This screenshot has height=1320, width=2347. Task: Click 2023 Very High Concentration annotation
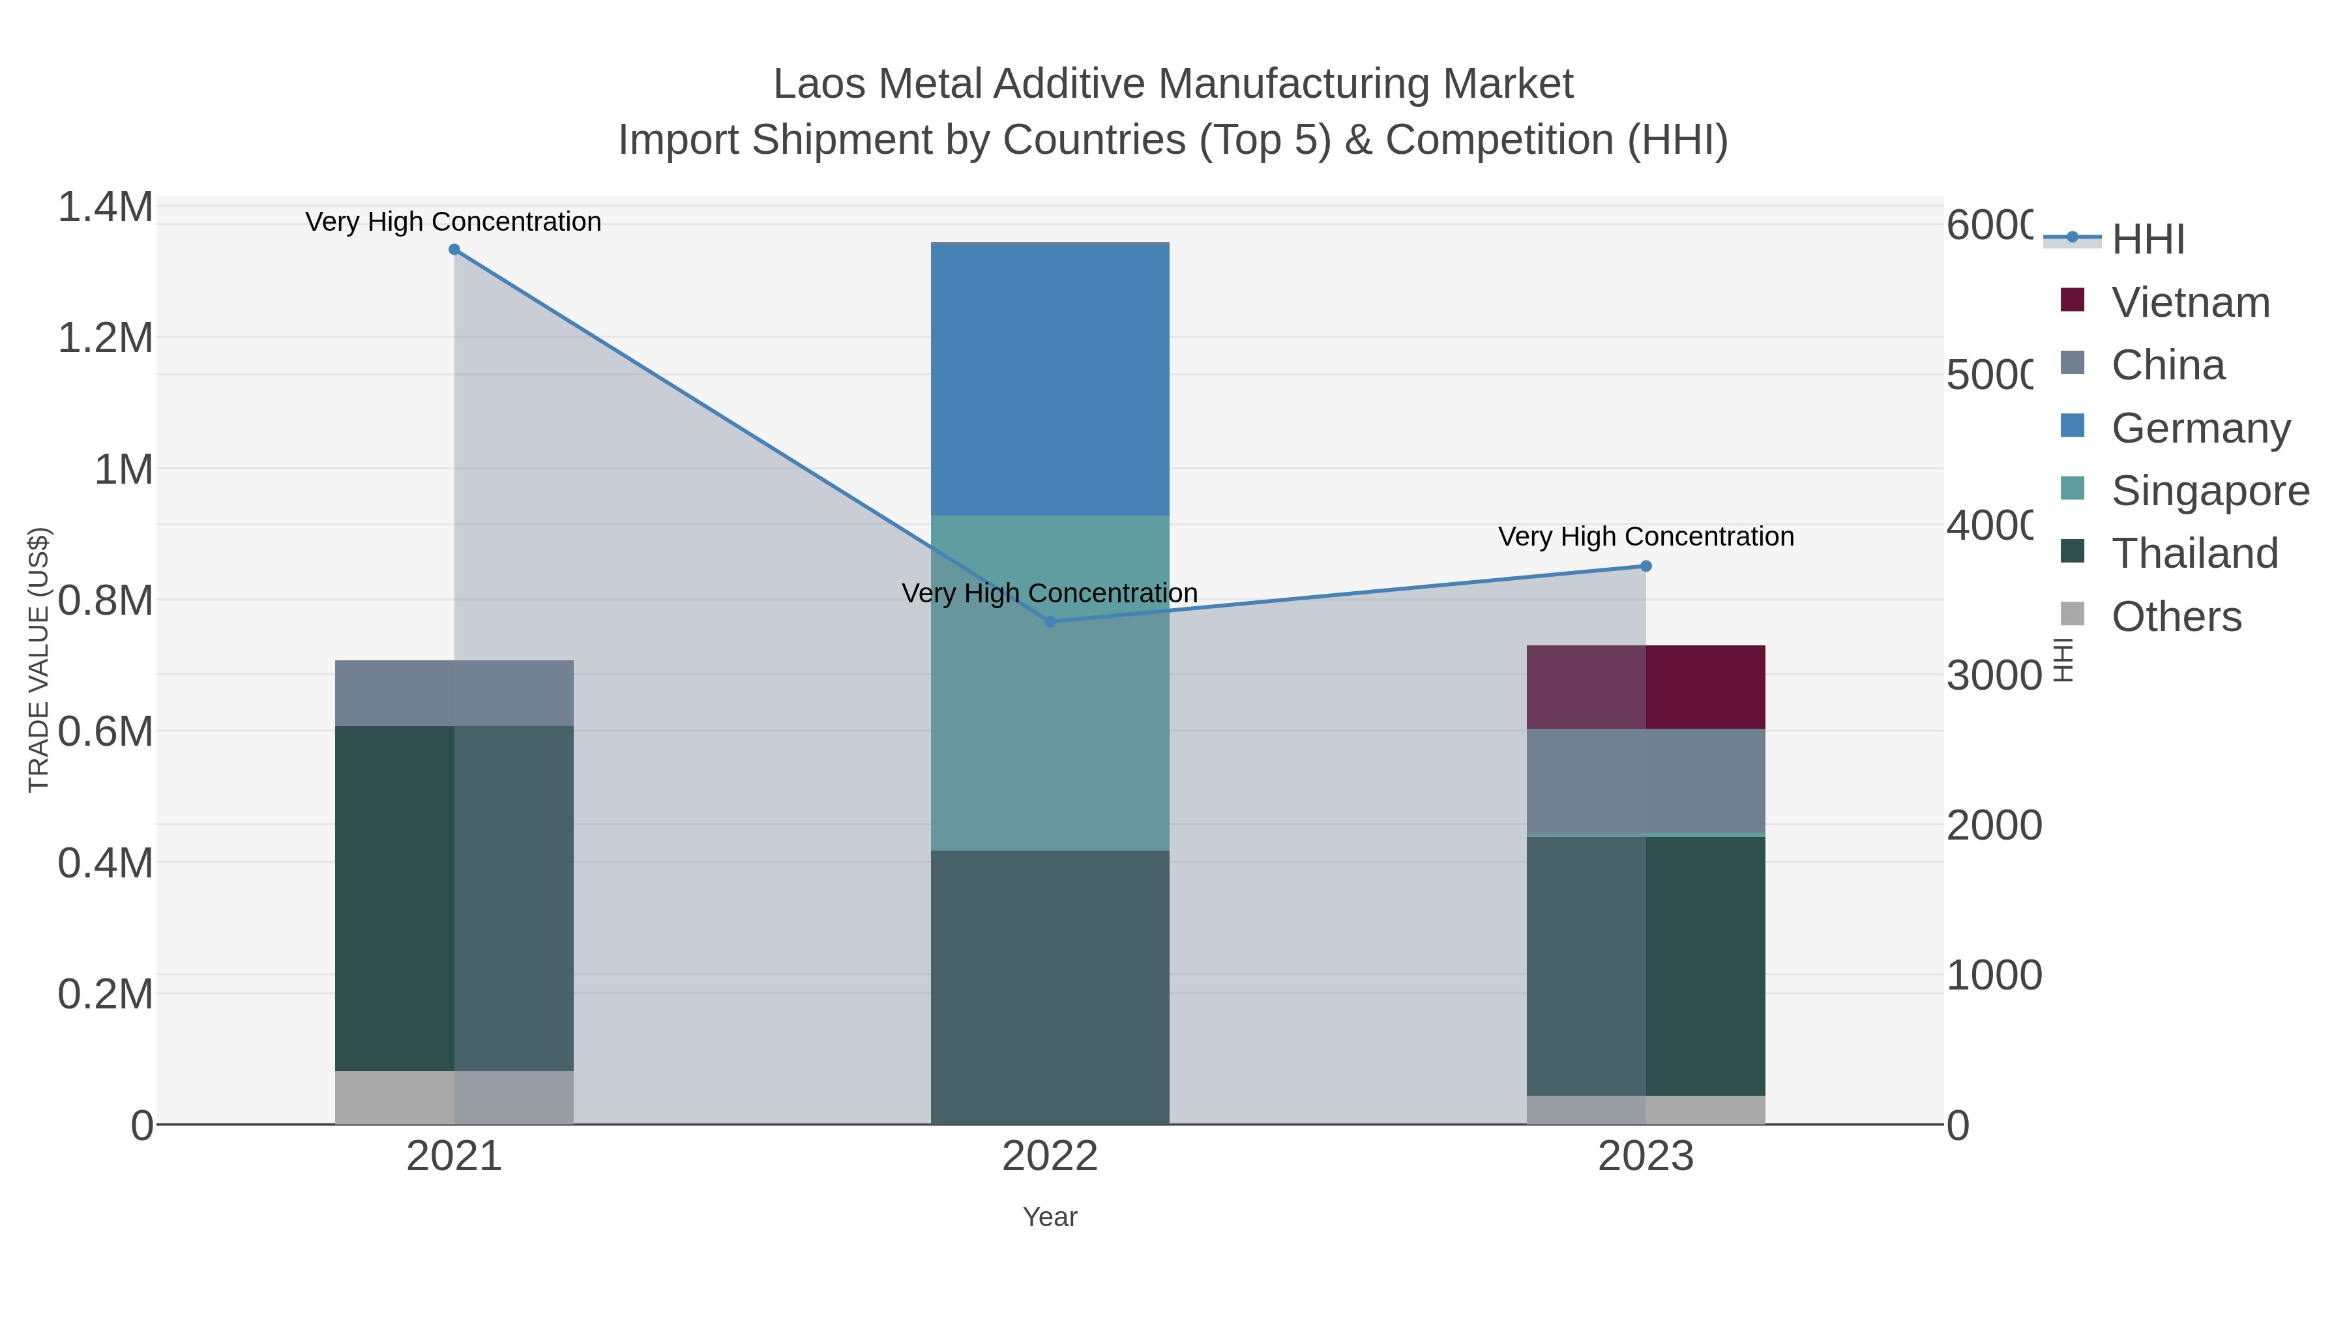pos(1646,536)
